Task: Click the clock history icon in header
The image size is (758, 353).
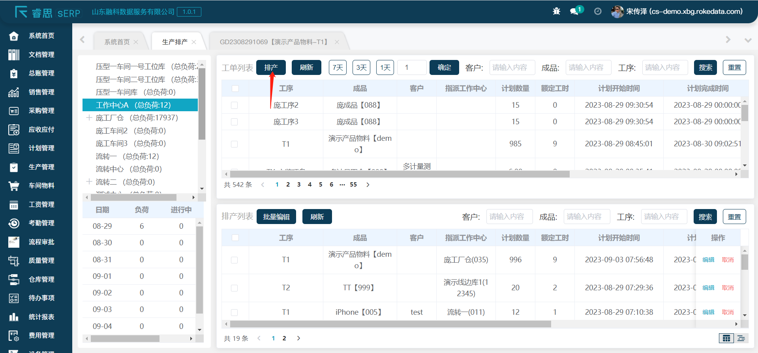Action: pos(598,11)
